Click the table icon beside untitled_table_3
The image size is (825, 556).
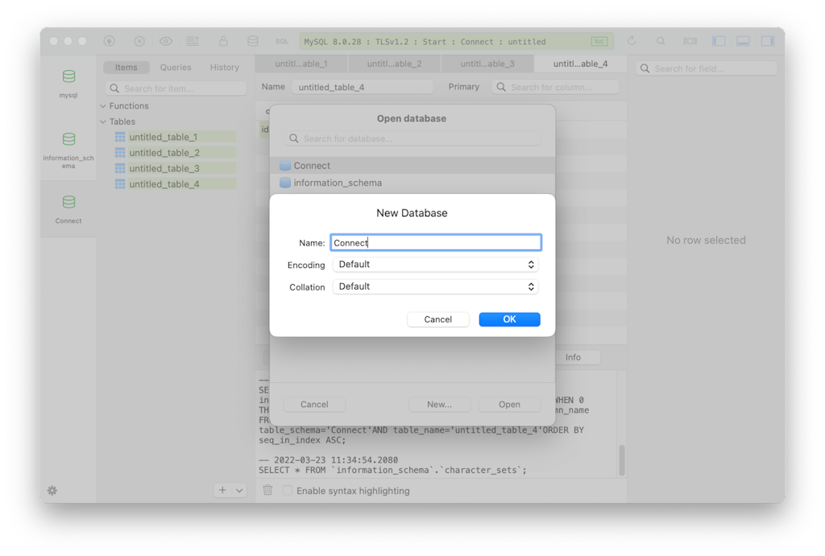(x=120, y=168)
